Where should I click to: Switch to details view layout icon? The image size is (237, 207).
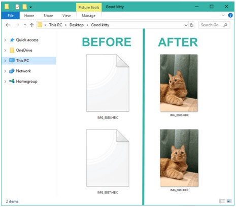222,201
